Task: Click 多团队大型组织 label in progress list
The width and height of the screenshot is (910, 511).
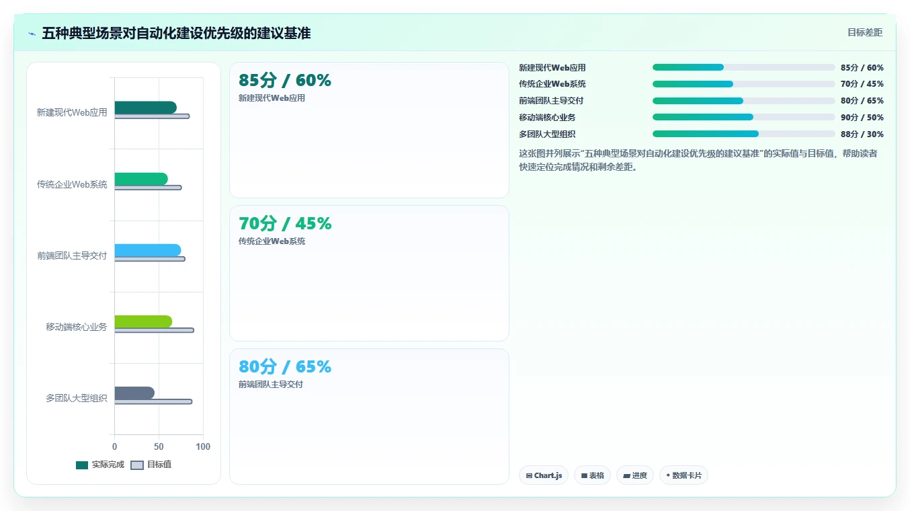Action: [547, 134]
